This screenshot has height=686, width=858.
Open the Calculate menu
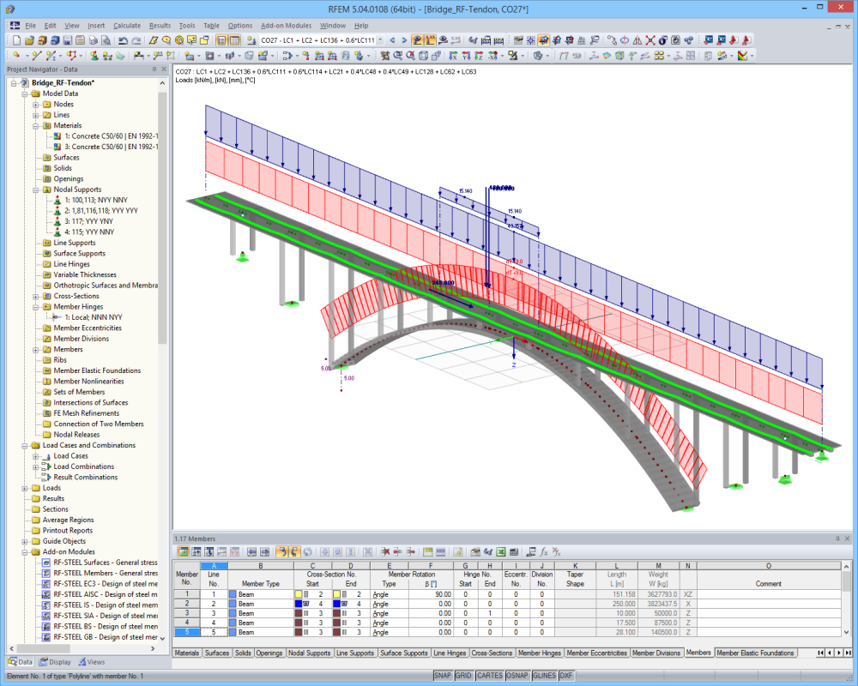tap(127, 26)
